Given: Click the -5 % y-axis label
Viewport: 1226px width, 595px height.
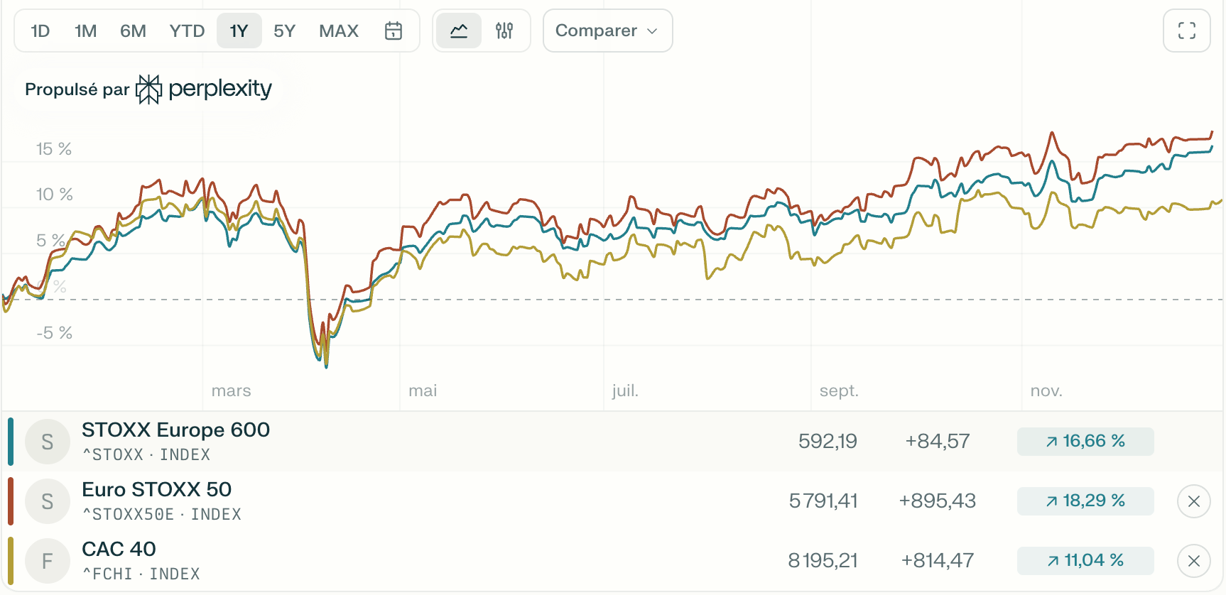Looking at the screenshot, I should pos(55,332).
